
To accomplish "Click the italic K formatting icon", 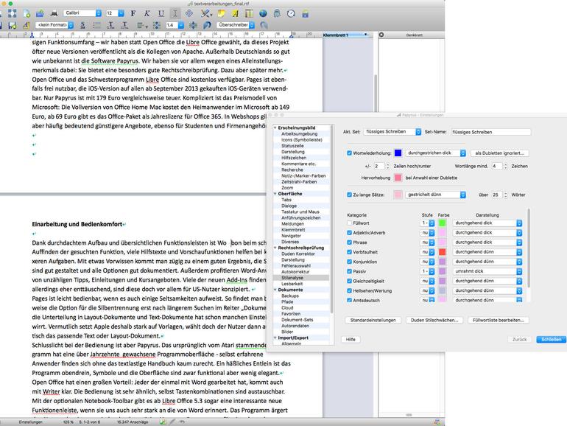I will click(x=148, y=13).
